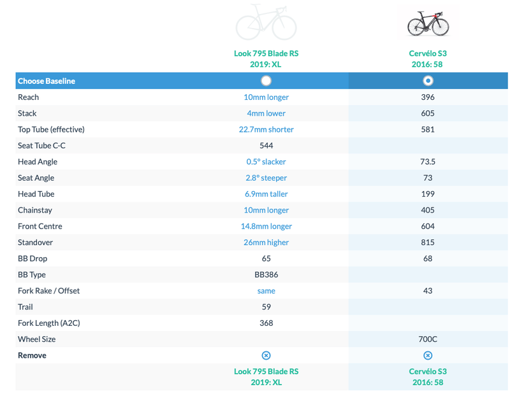Click the '2.8° steeper' seat angle value
The width and height of the screenshot is (510, 394).
click(266, 178)
